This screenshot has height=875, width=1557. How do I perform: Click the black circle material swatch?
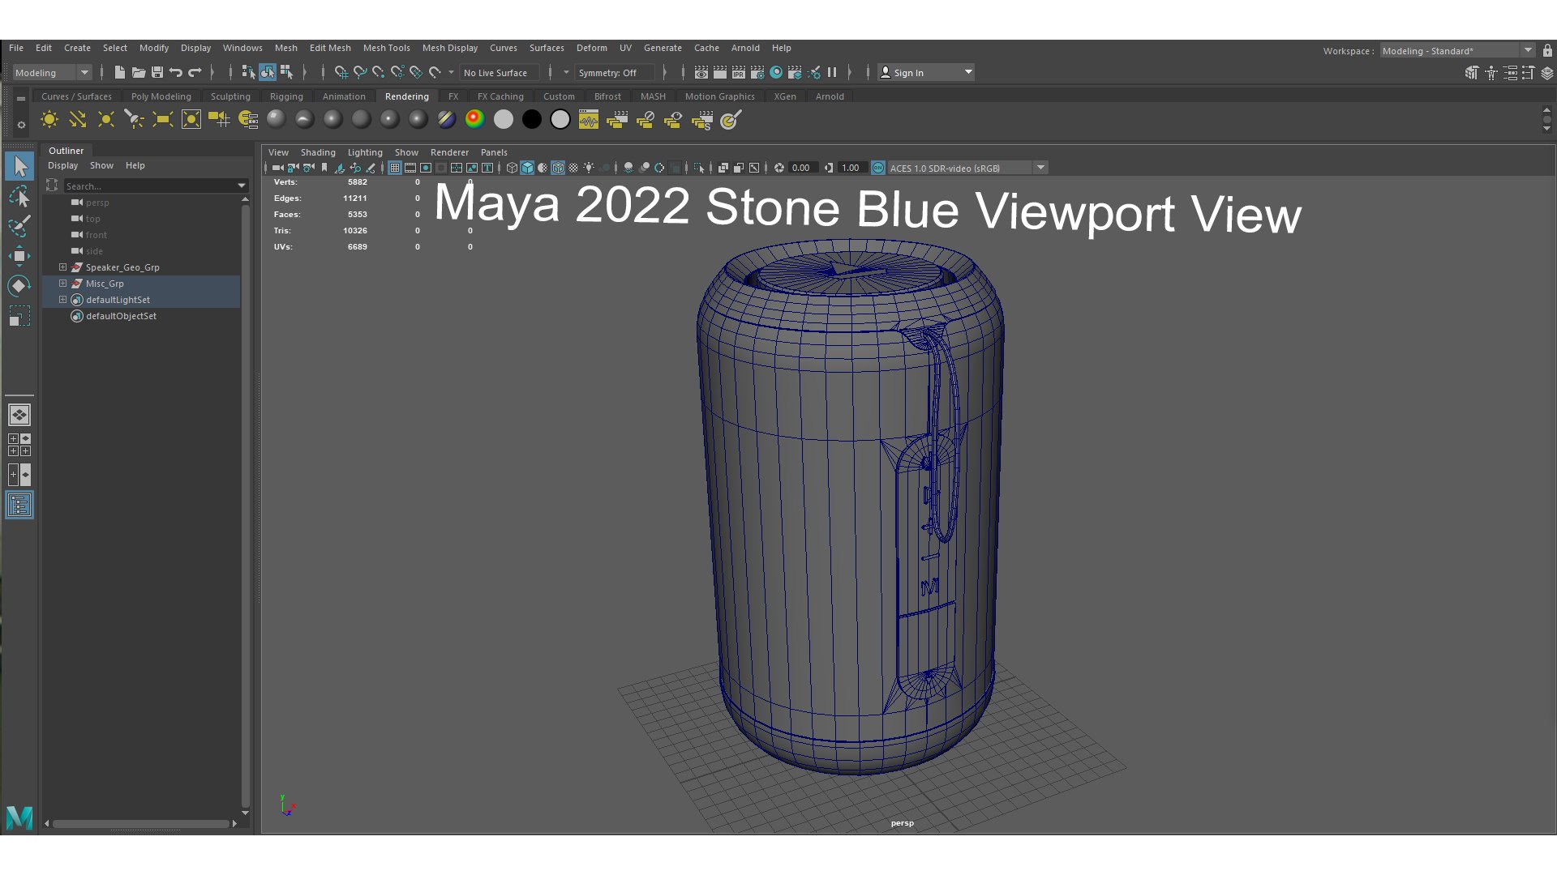pyautogui.click(x=532, y=119)
